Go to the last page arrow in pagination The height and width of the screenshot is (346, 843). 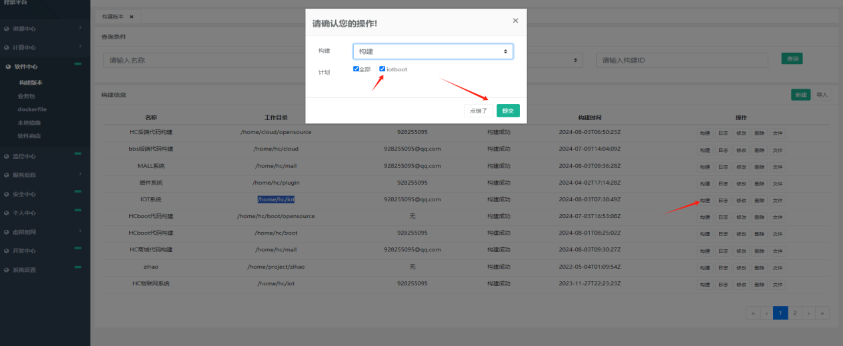tap(823, 313)
